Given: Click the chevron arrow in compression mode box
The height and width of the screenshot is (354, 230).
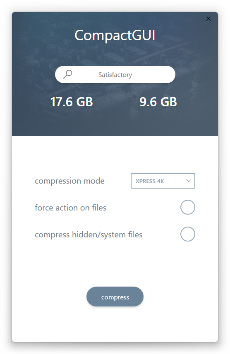Looking at the screenshot, I should pyautogui.click(x=189, y=181).
